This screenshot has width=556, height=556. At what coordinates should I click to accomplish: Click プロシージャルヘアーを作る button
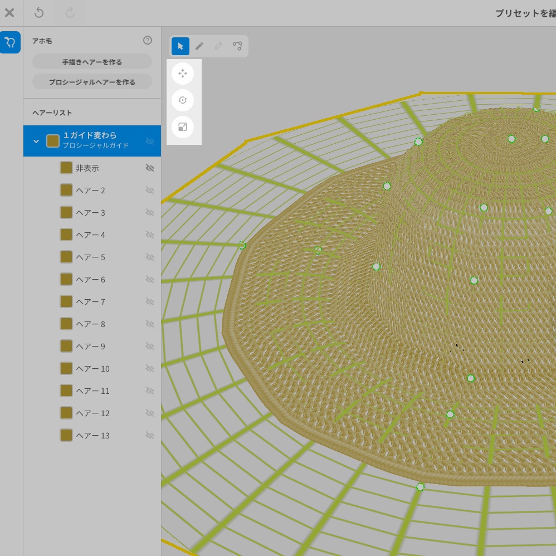[92, 81]
